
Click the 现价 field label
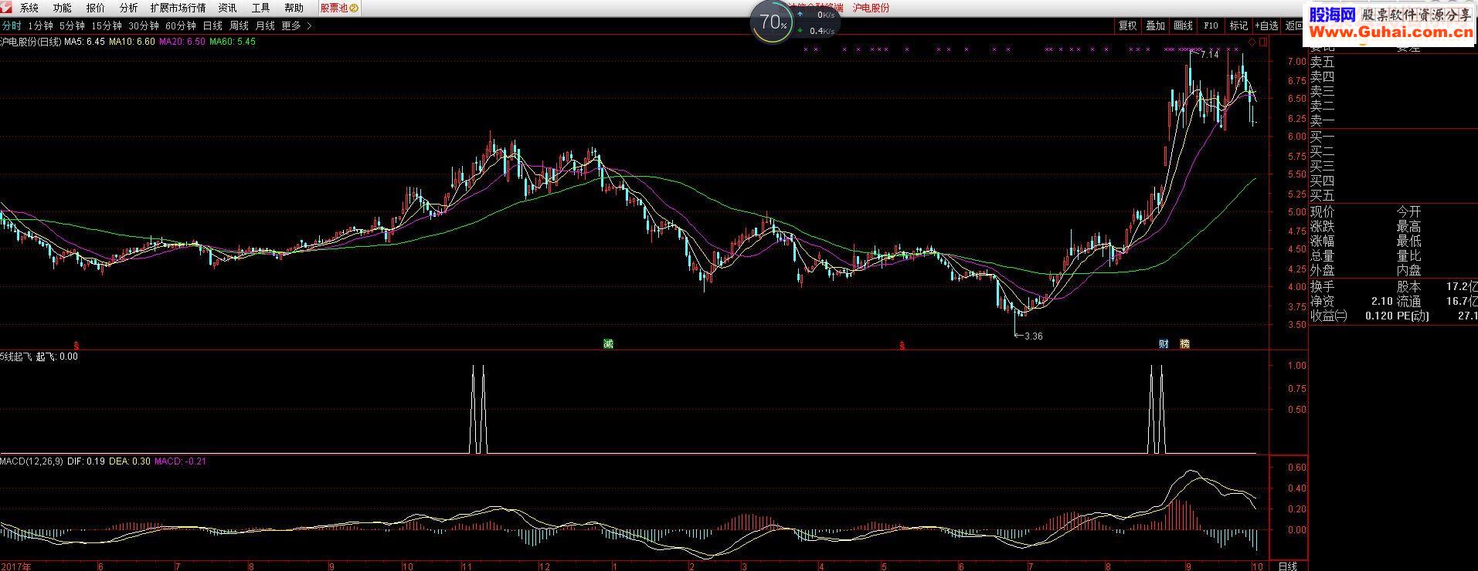1322,211
